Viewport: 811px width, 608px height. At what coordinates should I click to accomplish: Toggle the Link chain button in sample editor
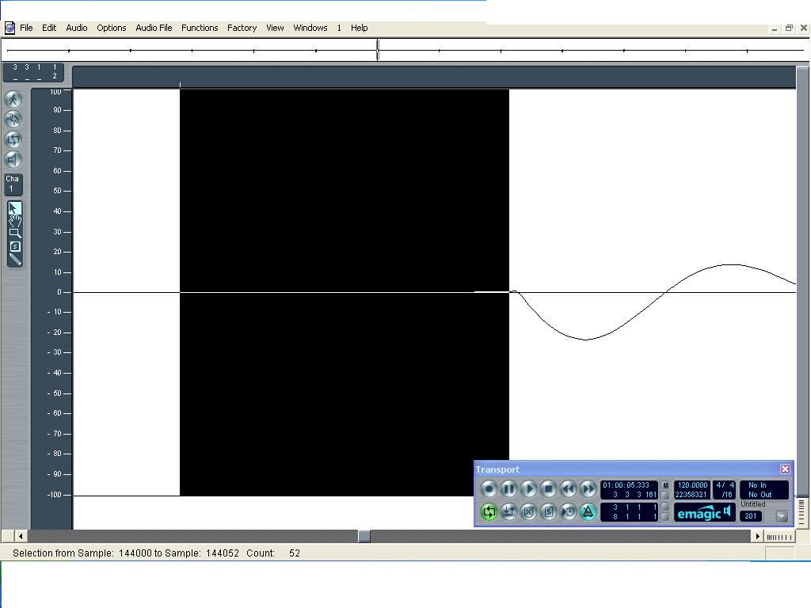pyautogui.click(x=13, y=120)
